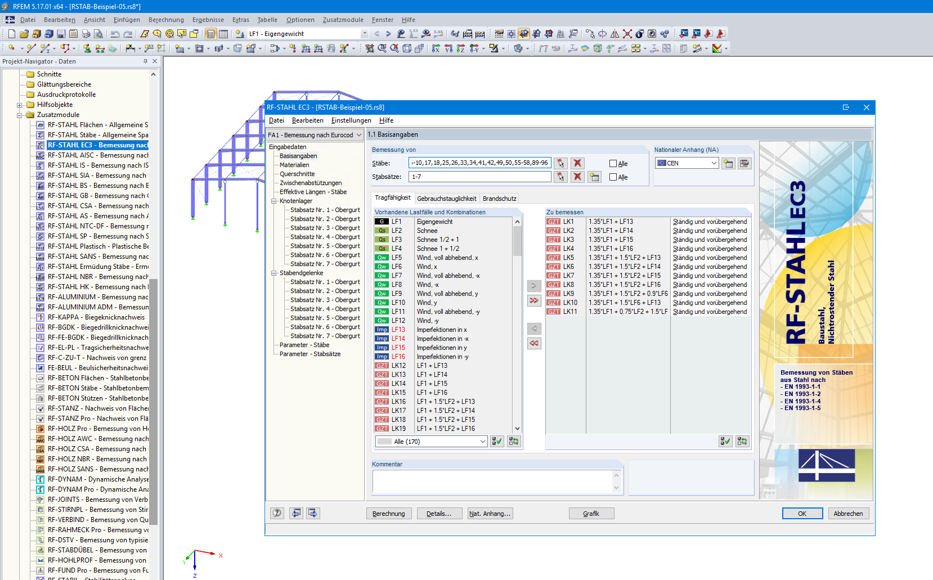Screen dimensions: 933x580
Task: Click the view in X direction icon
Action: coord(436,48)
